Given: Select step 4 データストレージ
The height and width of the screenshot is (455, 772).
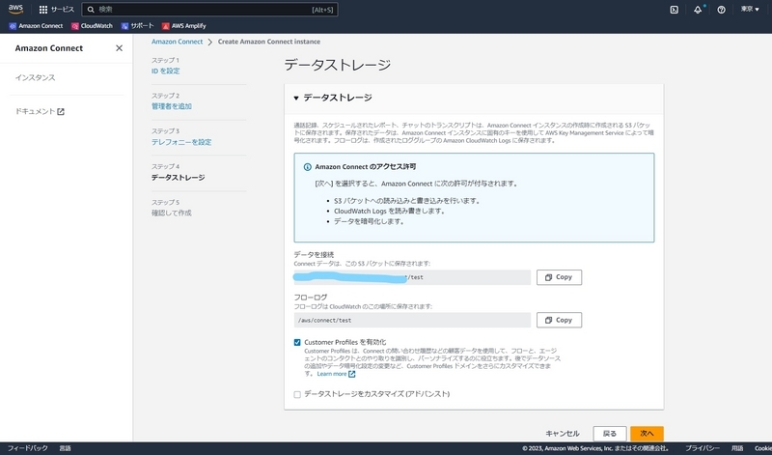Looking at the screenshot, I should (x=178, y=178).
